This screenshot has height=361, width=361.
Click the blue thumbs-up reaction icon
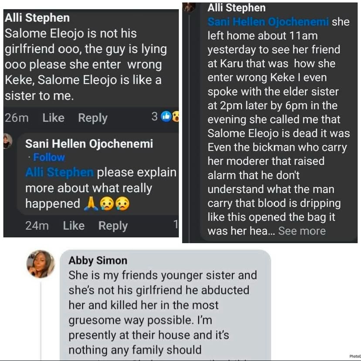[166, 117]
